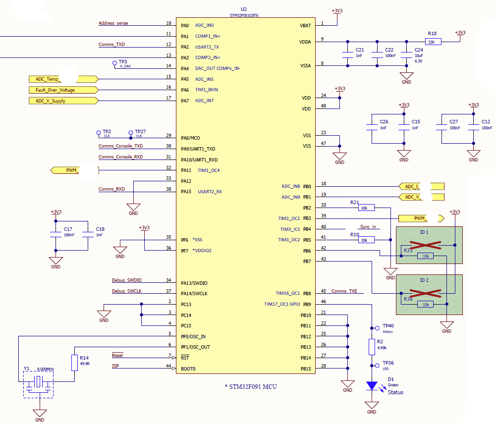Select capacitor C18 1nF
The width and height of the screenshot is (495, 423).
88,235
